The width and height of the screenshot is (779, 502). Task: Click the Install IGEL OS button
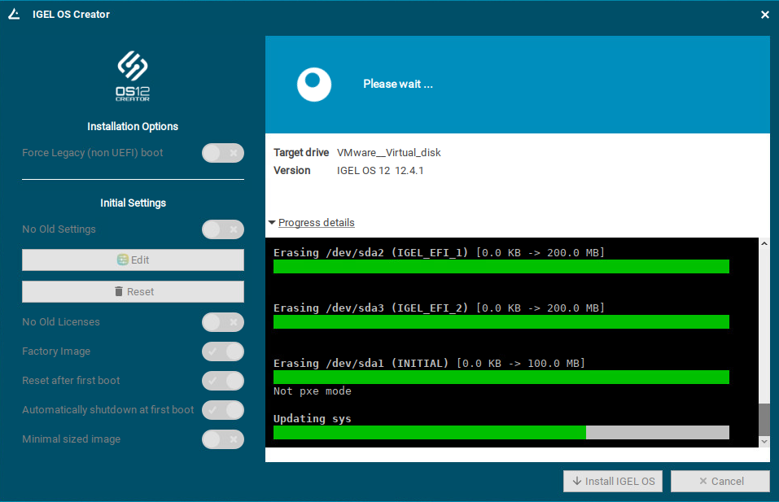(x=613, y=481)
